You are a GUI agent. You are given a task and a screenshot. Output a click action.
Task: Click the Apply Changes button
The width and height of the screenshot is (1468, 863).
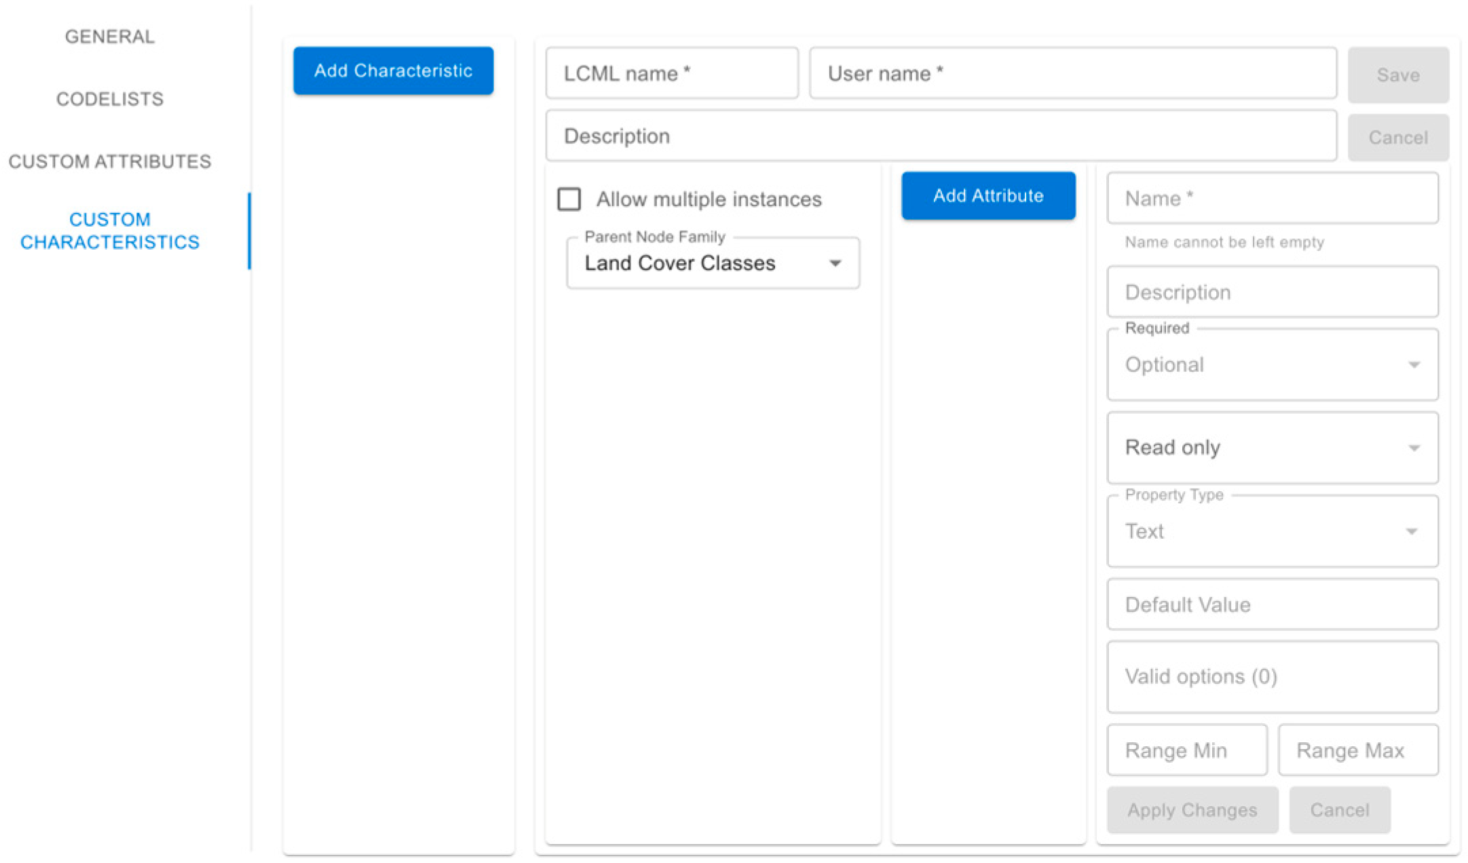[x=1192, y=810]
